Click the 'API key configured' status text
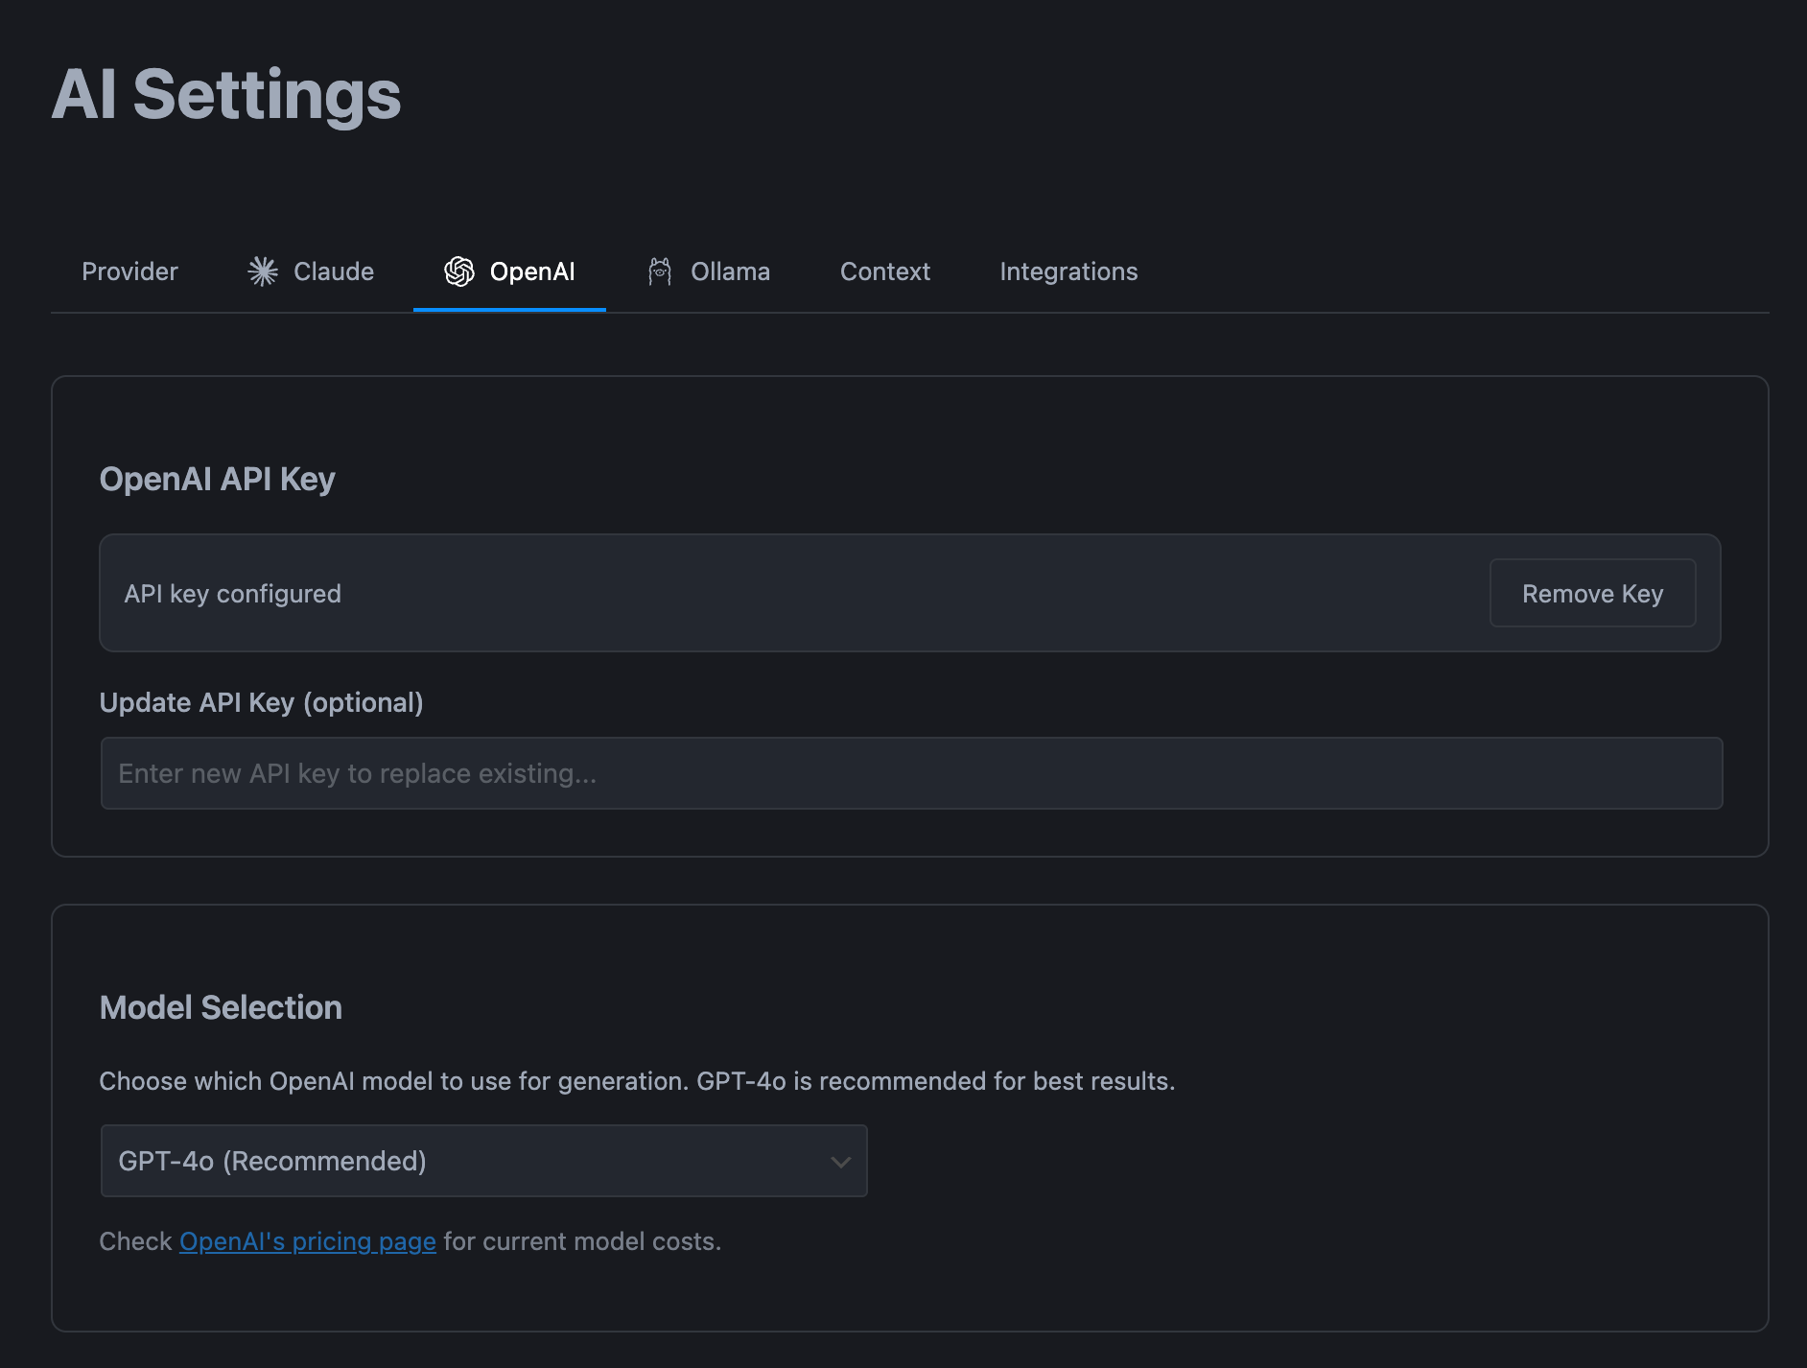The height and width of the screenshot is (1368, 1807). pyautogui.click(x=232, y=594)
